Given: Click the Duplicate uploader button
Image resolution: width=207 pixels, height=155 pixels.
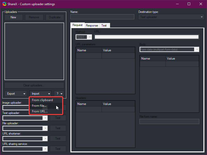Looking at the screenshot, I should click(55, 17).
